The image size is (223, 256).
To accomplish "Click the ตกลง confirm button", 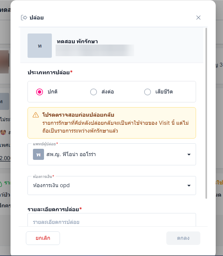I will [183, 238].
